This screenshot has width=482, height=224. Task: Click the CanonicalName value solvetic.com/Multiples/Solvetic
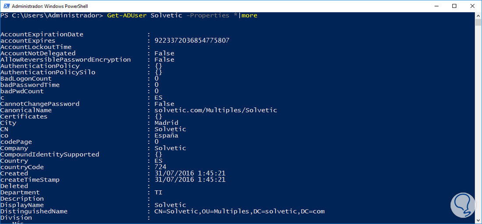point(216,110)
